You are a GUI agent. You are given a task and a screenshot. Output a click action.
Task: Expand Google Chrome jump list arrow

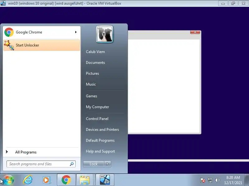76,32
